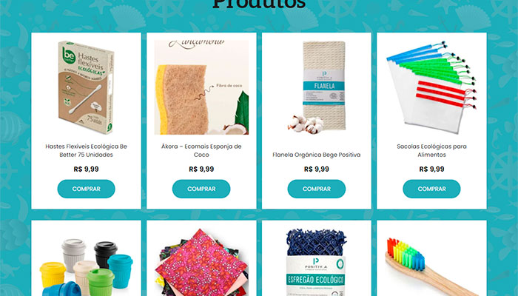Click the Produtos section heading
This screenshot has height=296, width=518.
tap(259, 4)
